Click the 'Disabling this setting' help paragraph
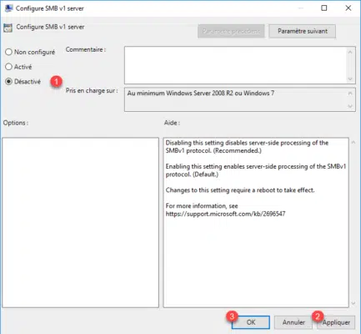 [x=247, y=147]
